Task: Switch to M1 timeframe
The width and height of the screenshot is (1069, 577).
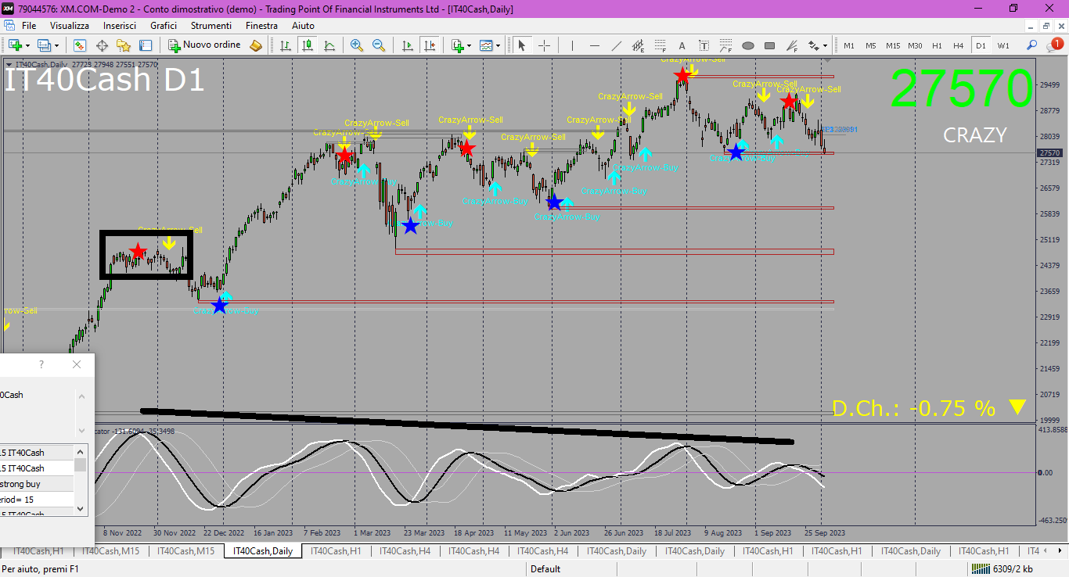Action: pos(849,45)
